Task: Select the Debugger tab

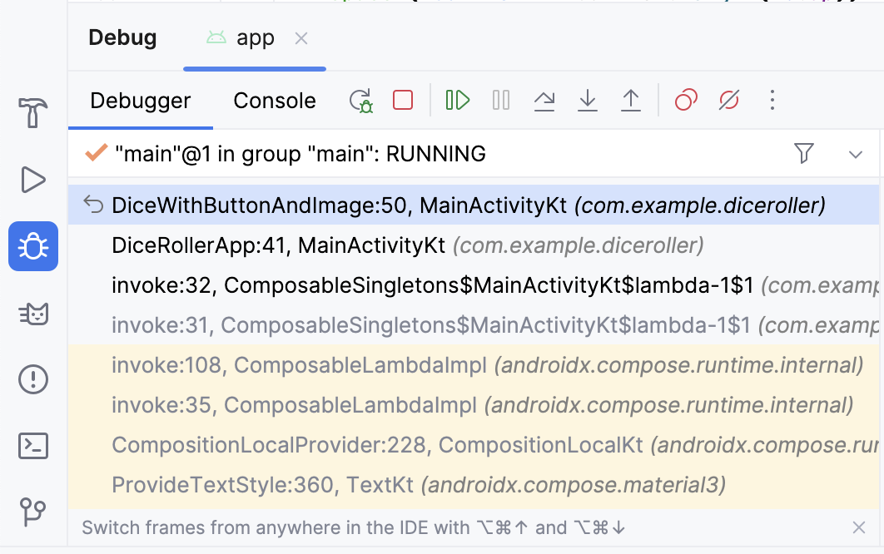Action: [x=141, y=101]
